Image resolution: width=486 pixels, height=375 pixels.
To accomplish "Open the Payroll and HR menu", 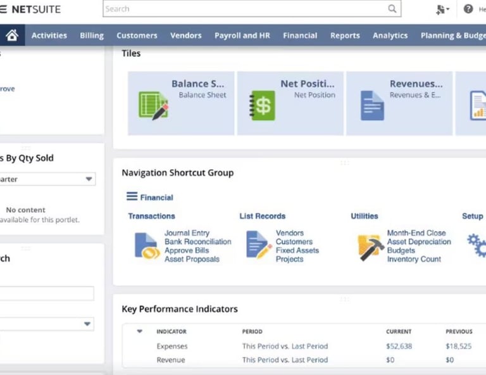I will point(242,35).
